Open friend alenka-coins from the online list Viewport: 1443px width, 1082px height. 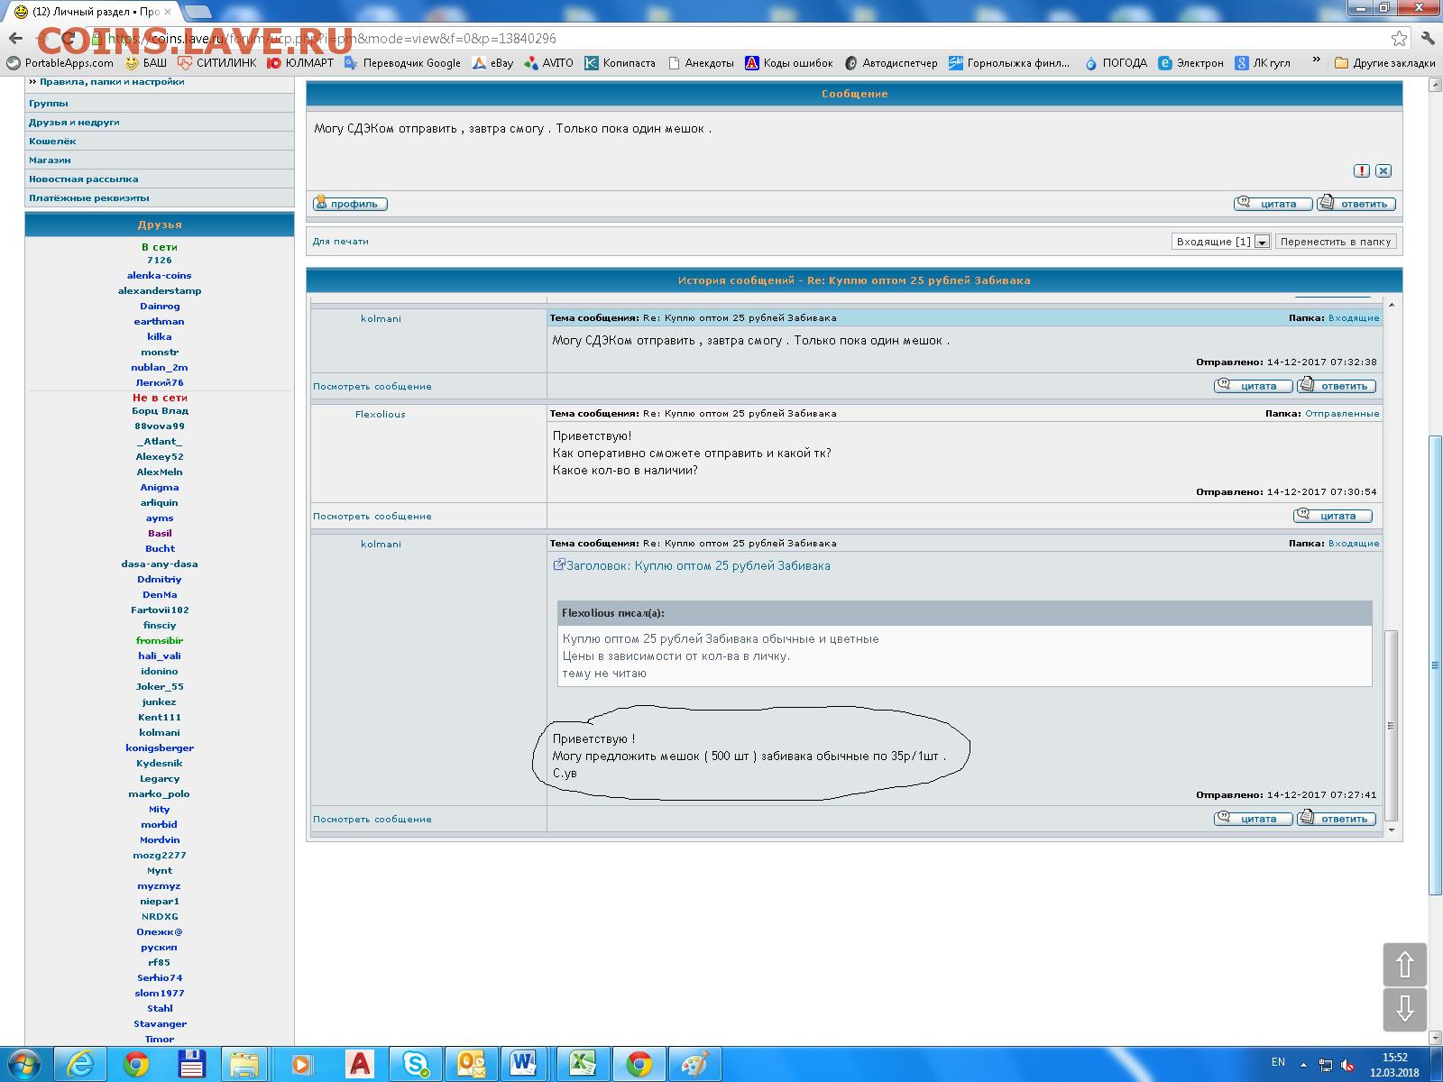pos(159,276)
